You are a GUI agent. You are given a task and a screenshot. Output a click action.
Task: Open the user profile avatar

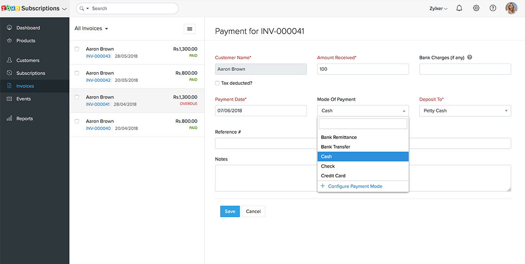click(511, 8)
